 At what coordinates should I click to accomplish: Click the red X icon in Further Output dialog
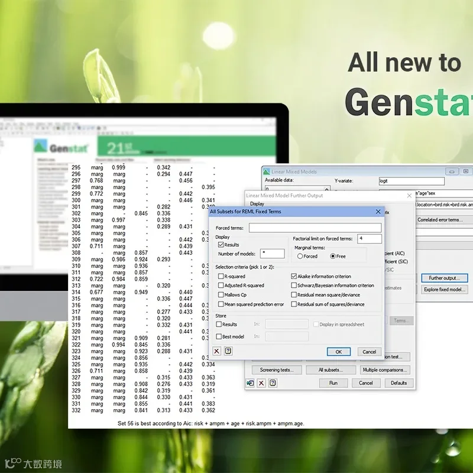[x=261, y=383]
